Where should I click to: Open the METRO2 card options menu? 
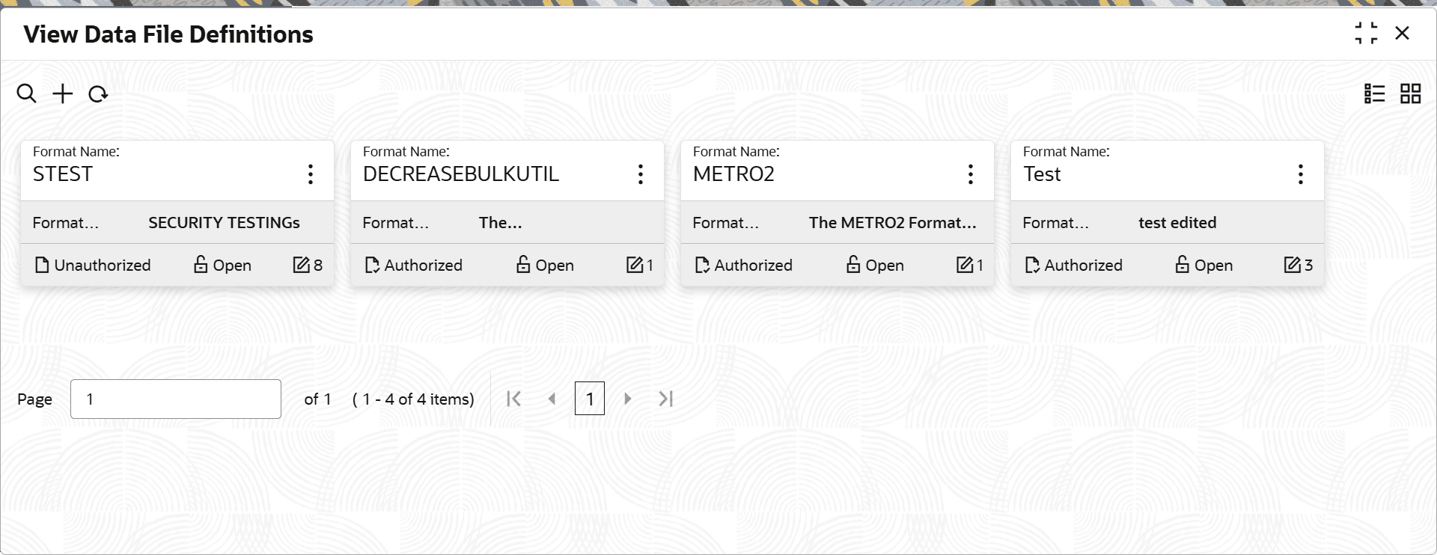coord(970,174)
